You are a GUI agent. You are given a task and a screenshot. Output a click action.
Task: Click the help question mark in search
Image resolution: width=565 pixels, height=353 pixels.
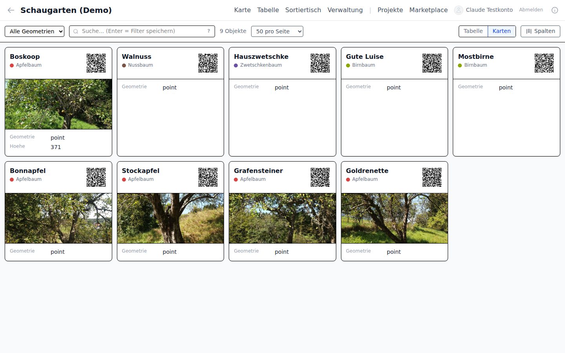[x=209, y=31]
